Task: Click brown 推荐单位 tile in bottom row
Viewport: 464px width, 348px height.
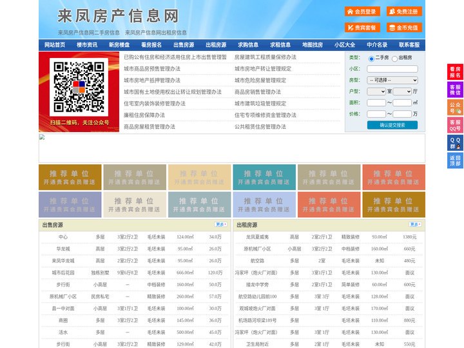Action: coord(394,204)
